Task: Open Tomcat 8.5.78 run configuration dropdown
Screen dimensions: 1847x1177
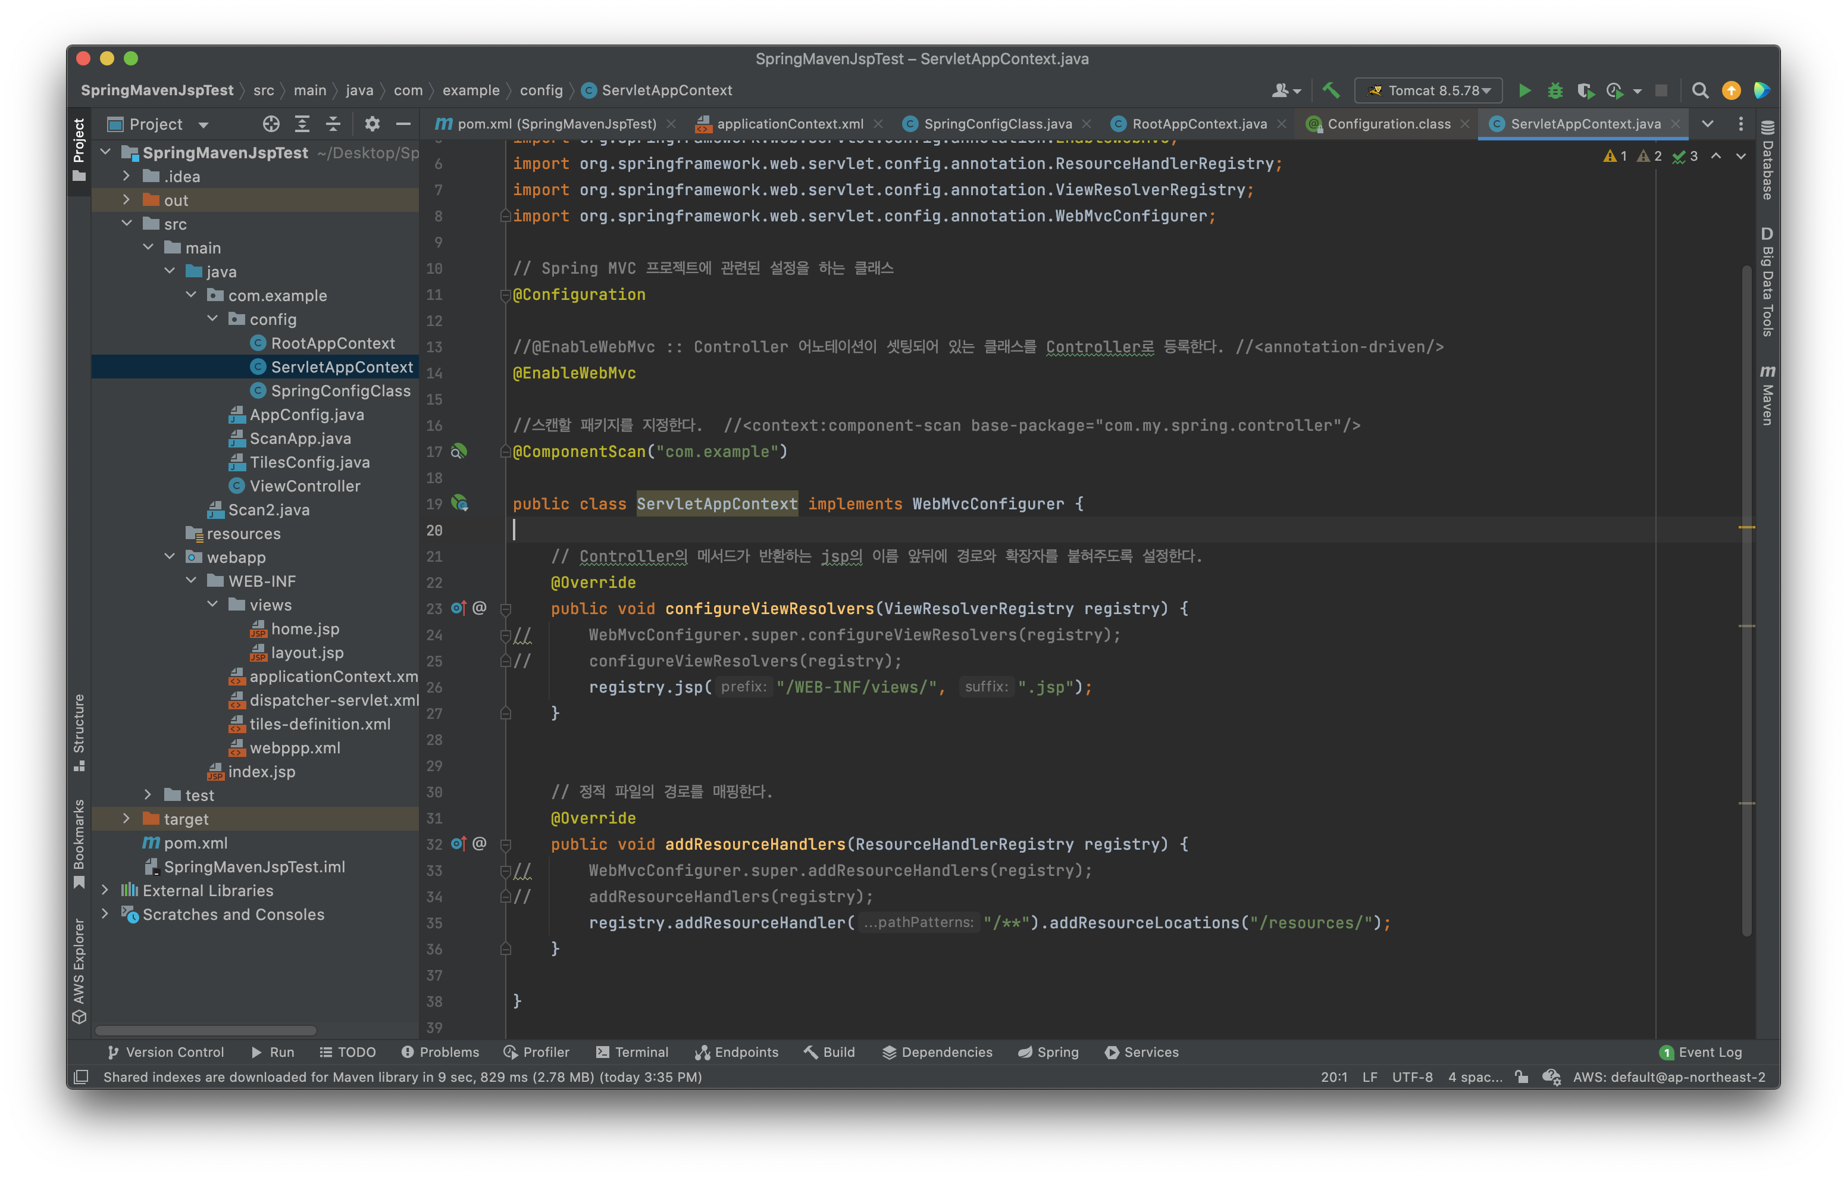Action: 1428,90
